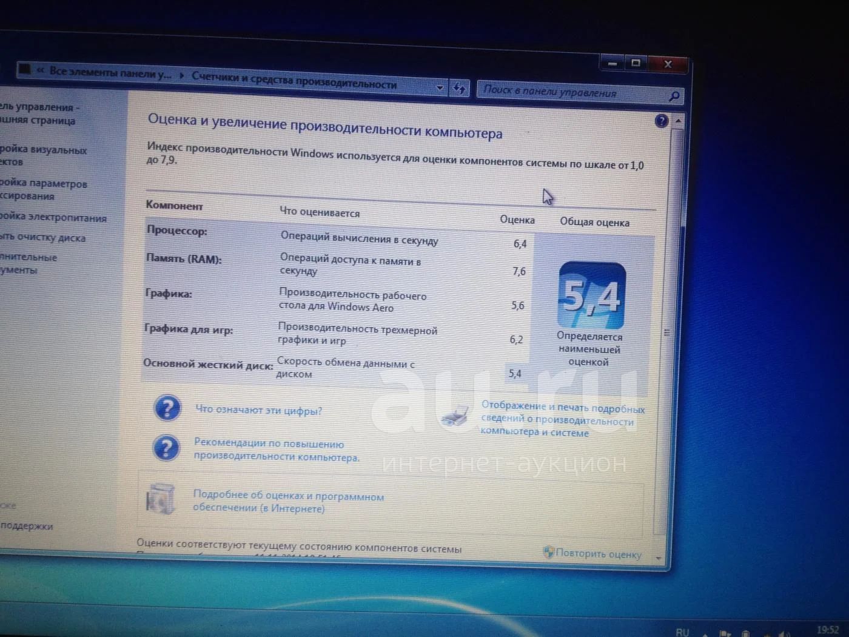Click breadcrumb 'Счетчики и средства производительности'
Image resolution: width=849 pixels, height=637 pixels.
coord(294,81)
